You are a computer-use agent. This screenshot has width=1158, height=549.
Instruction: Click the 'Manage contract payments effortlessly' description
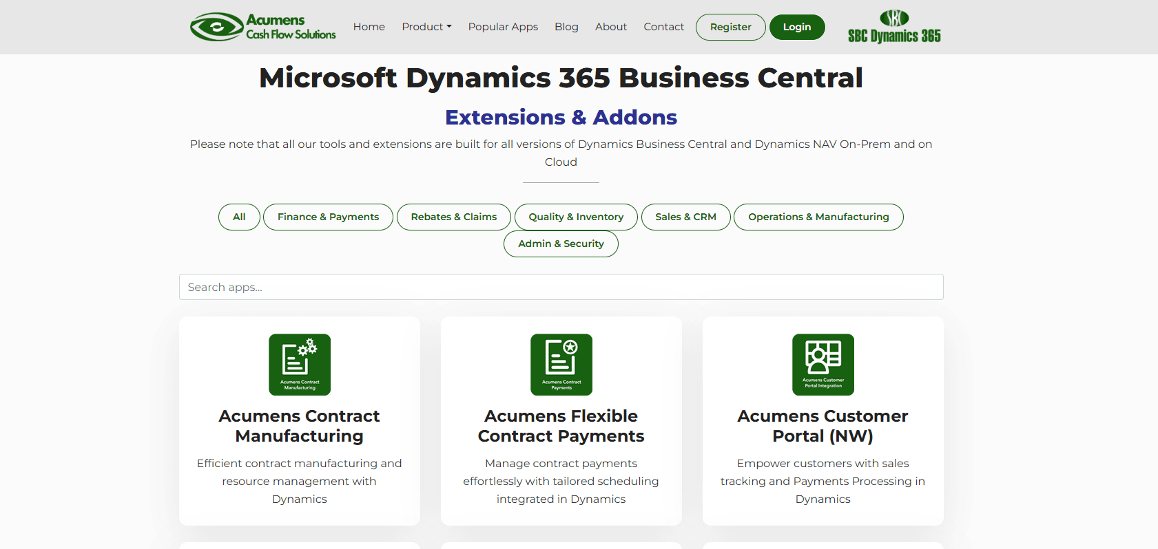(561, 481)
